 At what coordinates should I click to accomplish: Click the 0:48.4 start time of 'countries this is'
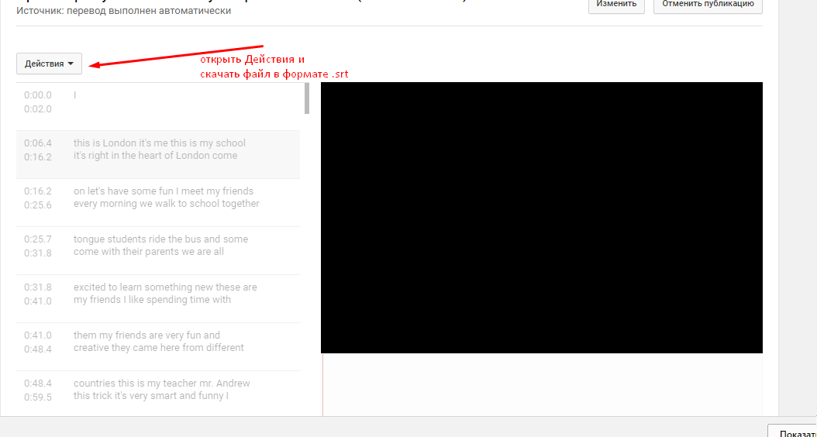click(x=38, y=383)
